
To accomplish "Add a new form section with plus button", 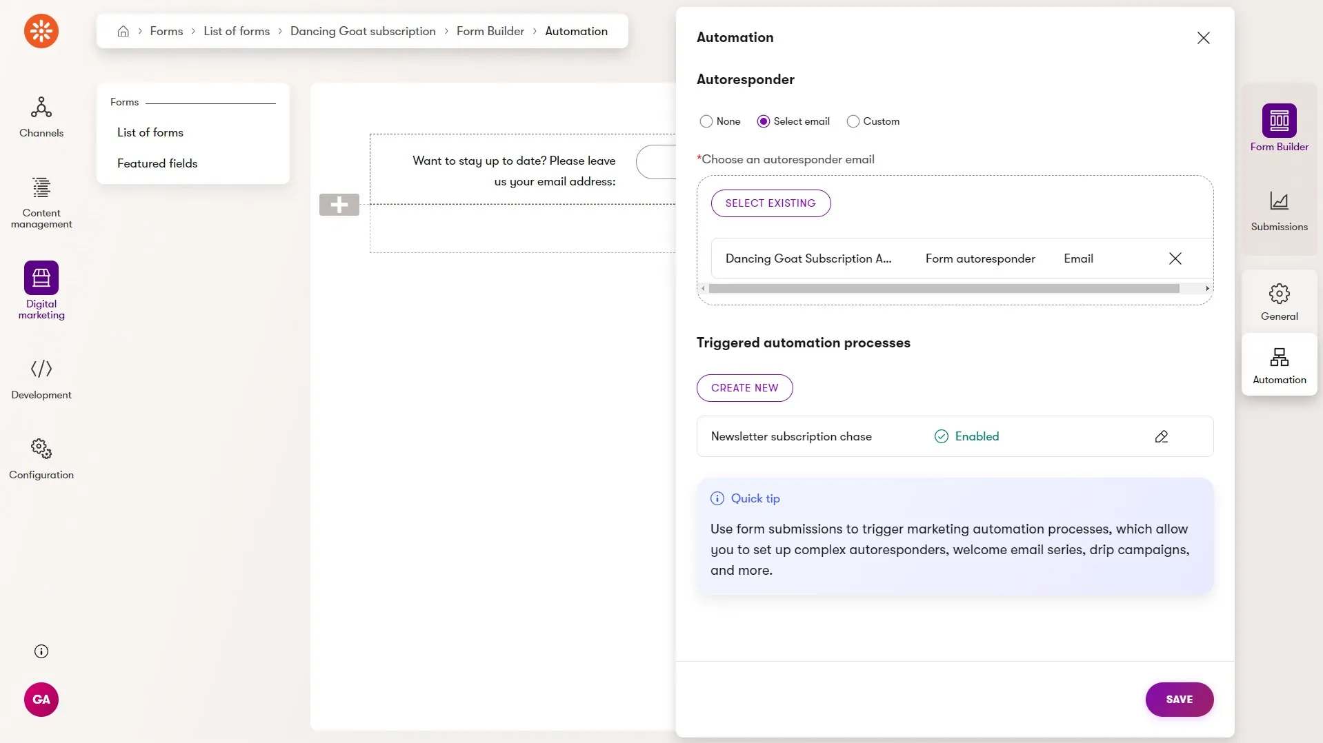I will click(339, 205).
